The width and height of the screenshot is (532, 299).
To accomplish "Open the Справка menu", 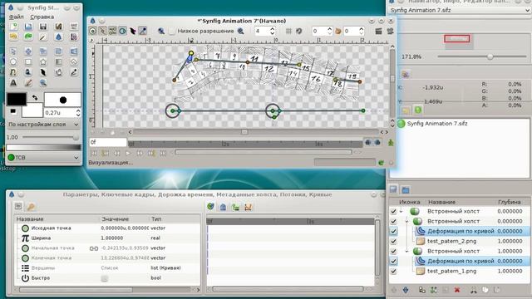I will 42,17.
